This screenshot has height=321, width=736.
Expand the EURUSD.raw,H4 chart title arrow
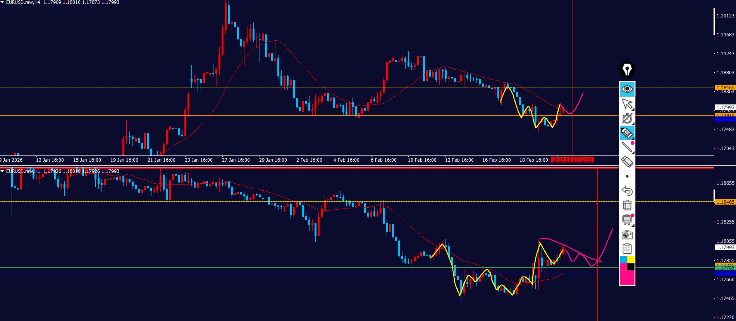pyautogui.click(x=2, y=2)
